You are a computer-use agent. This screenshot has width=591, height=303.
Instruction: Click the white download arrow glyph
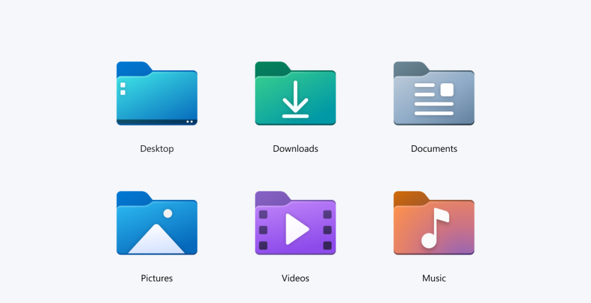[295, 99]
